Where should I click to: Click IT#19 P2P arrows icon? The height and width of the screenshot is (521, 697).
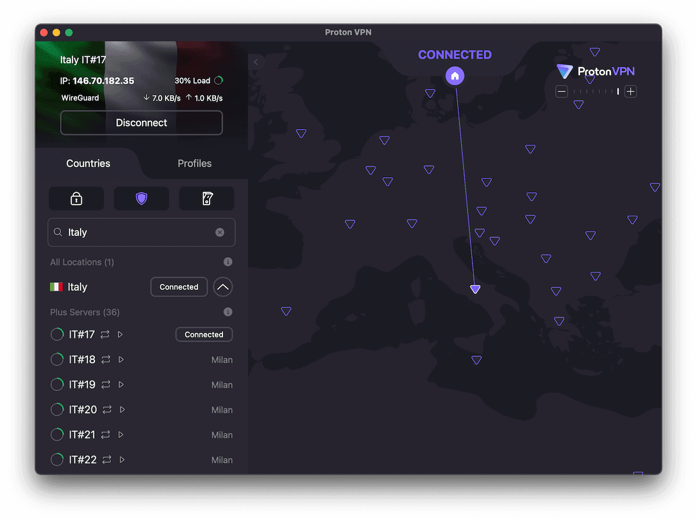[x=106, y=385]
